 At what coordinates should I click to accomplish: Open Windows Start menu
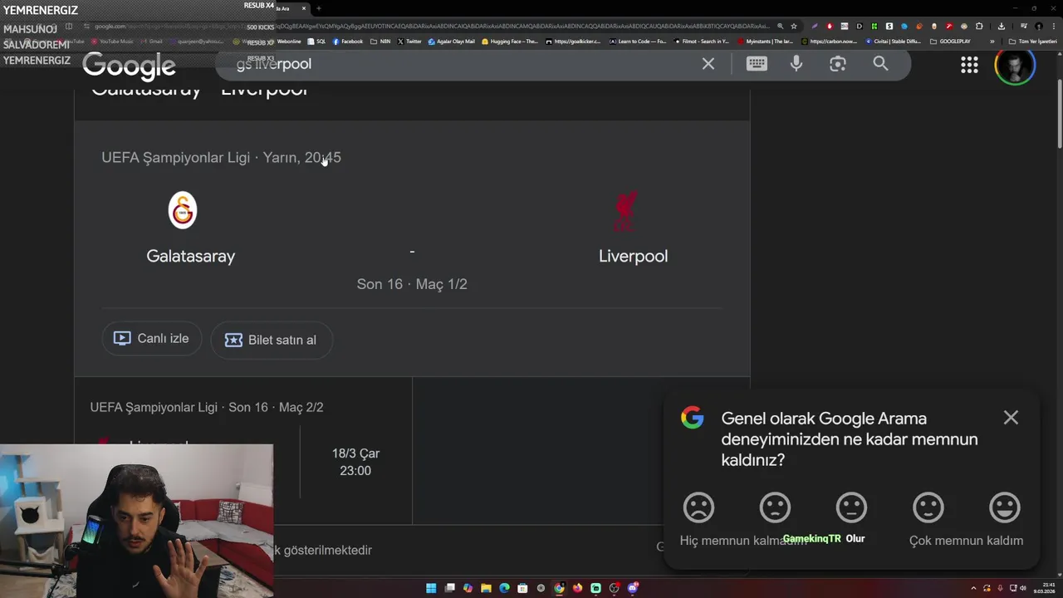click(x=431, y=588)
